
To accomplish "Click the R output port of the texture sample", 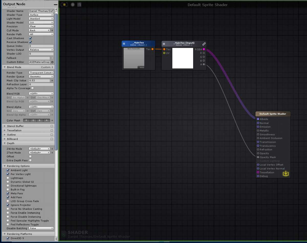I will (204, 53).
